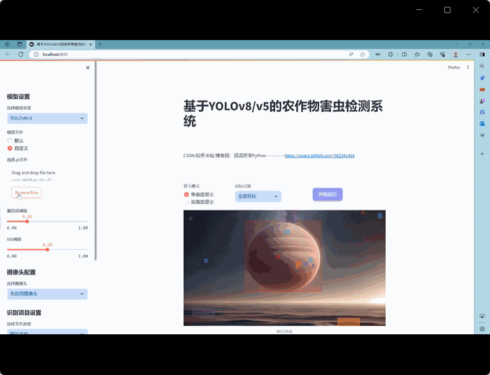490x375 pixels.
Task: Open the 全部目标 target filter dropdown
Action: coord(258,196)
